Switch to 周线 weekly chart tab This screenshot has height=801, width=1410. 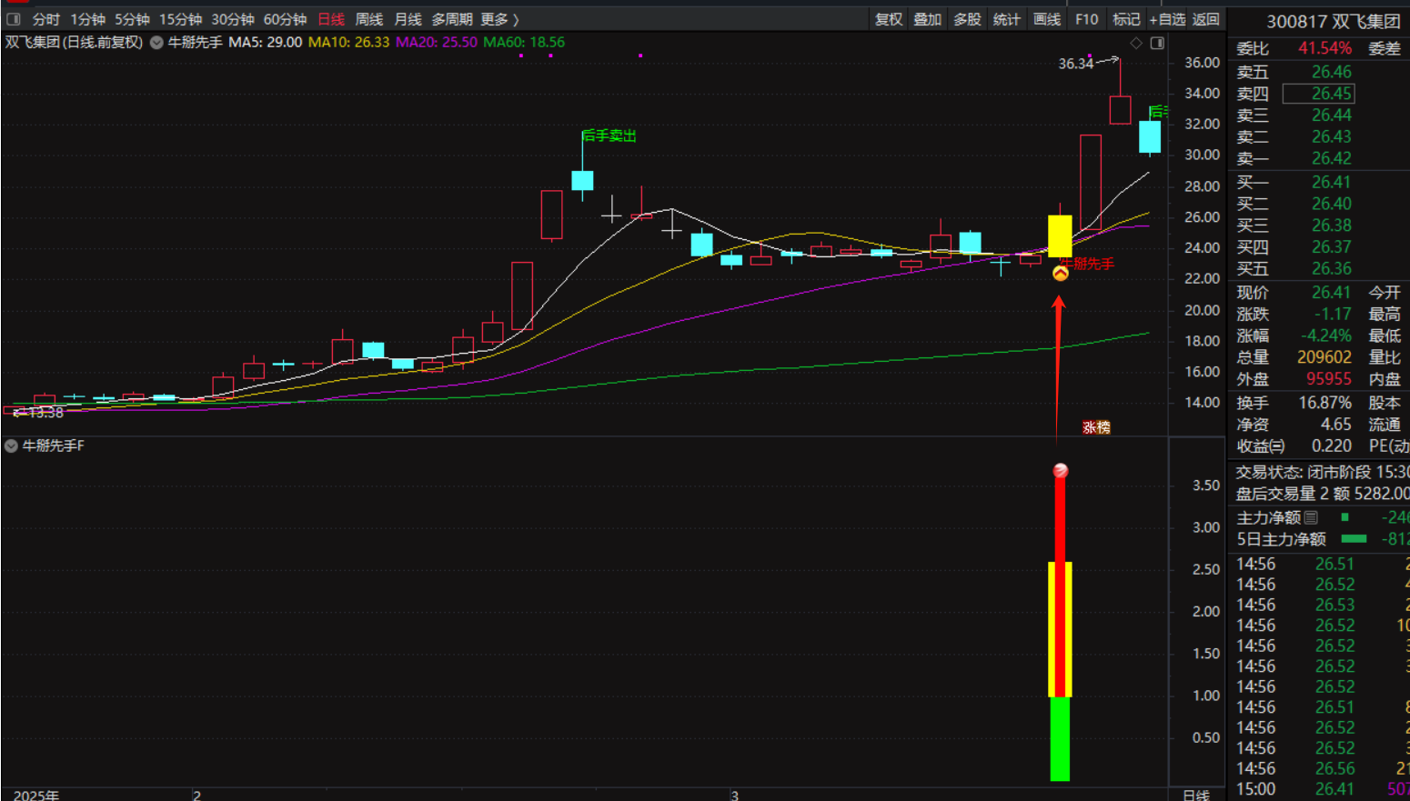[x=368, y=19]
